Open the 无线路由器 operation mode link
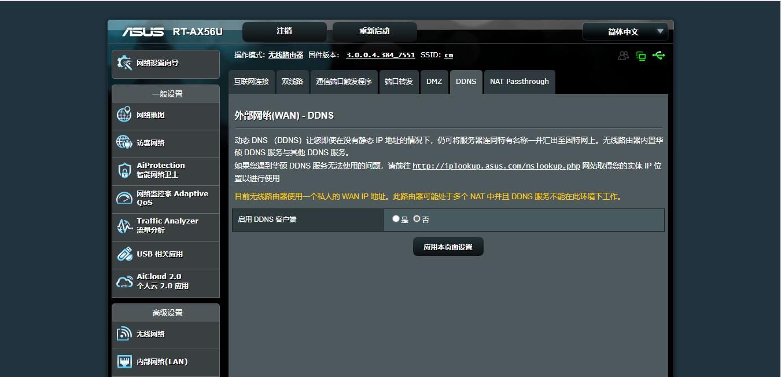 pyautogui.click(x=285, y=55)
